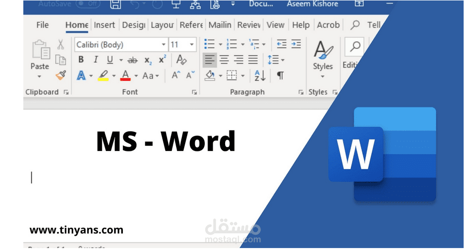This screenshot has height=249, width=466.
Task: Expand the Paste options arrow
Action: [39, 77]
